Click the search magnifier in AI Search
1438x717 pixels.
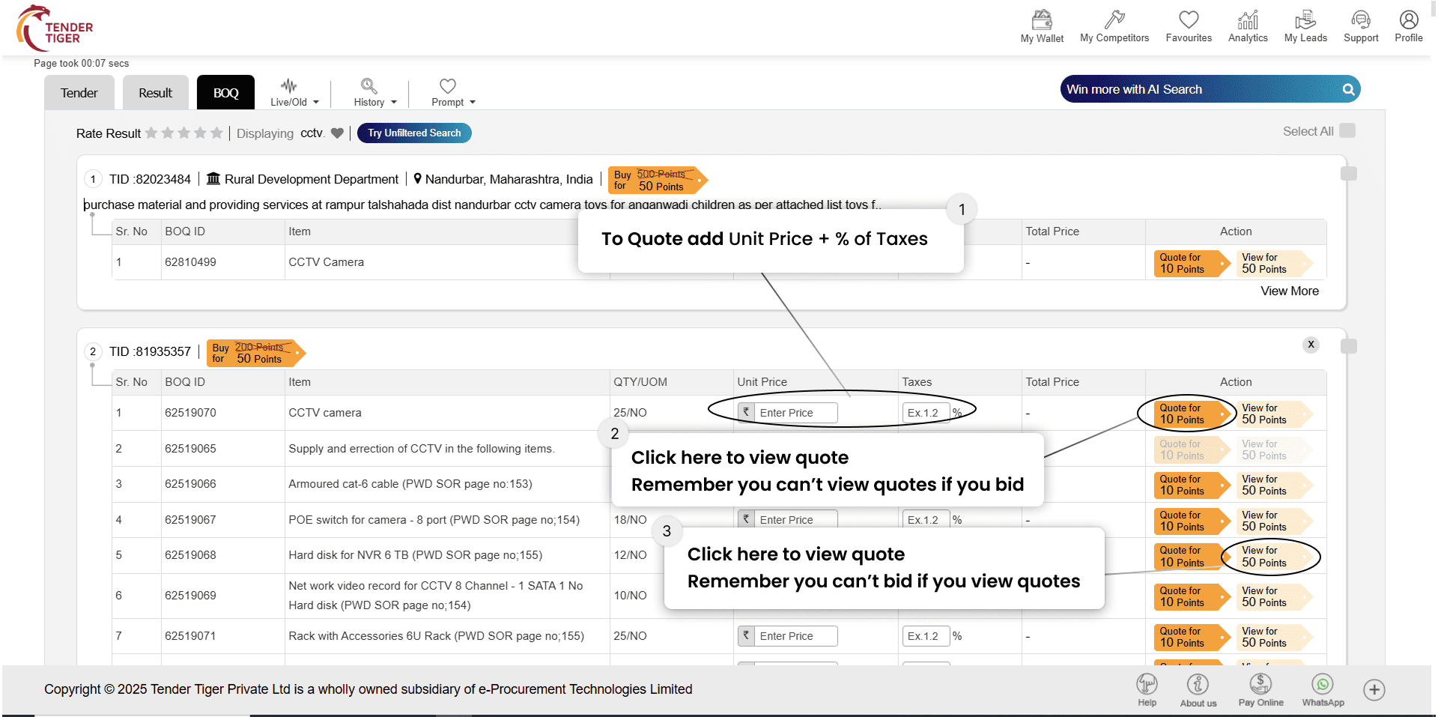click(x=1347, y=90)
